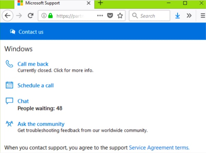This screenshot has height=153, width=206.
Task: Close the Microsoft Support tab
Action: click(x=89, y=3)
